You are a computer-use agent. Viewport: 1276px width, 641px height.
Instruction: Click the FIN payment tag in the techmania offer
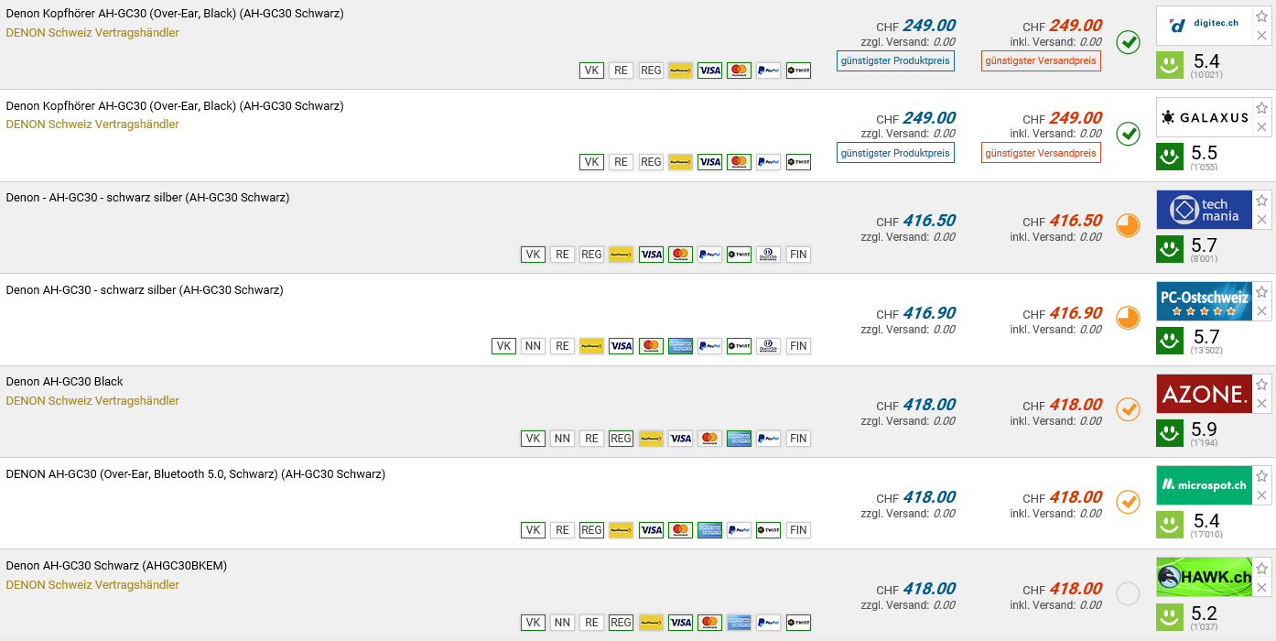point(798,255)
